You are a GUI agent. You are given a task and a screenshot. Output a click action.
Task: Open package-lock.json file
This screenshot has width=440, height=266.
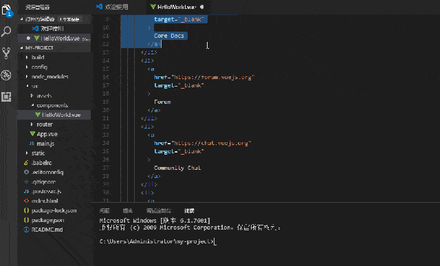(54, 210)
